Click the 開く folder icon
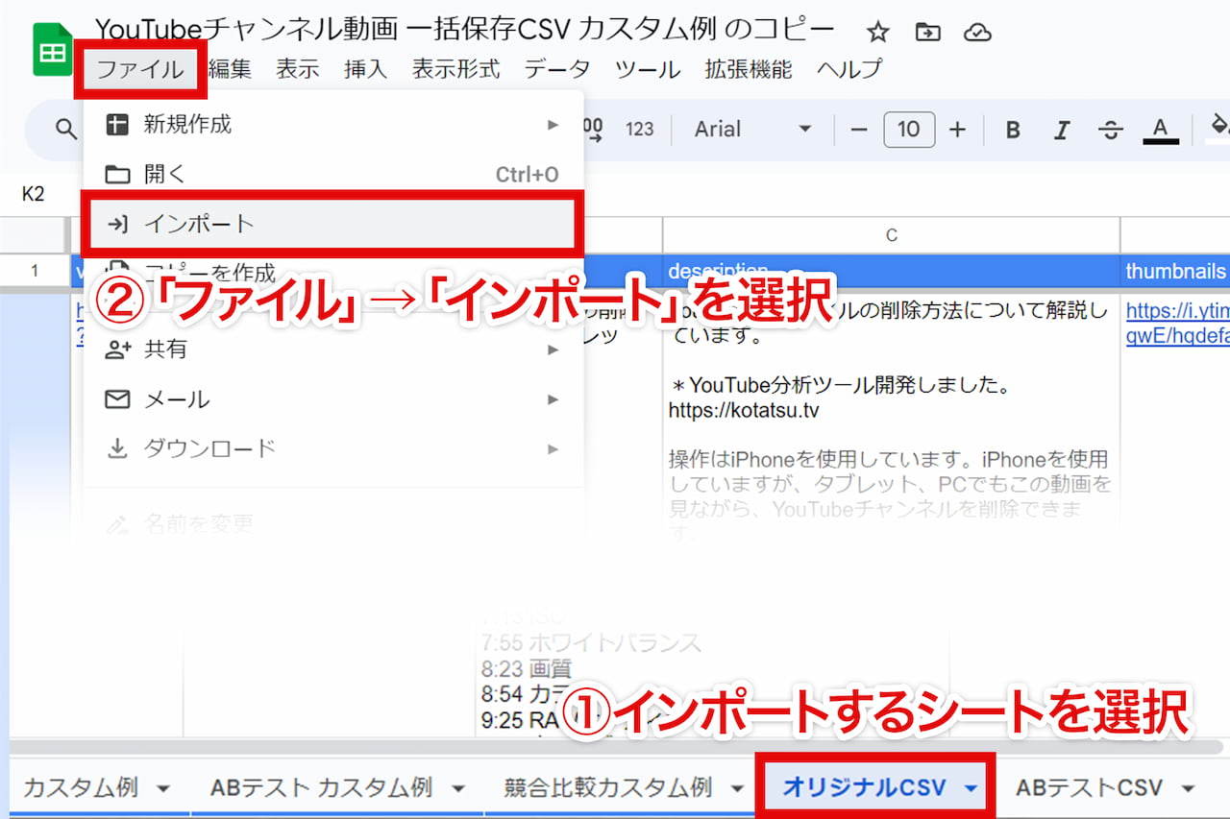Screen dimensions: 1230x819 117,174
